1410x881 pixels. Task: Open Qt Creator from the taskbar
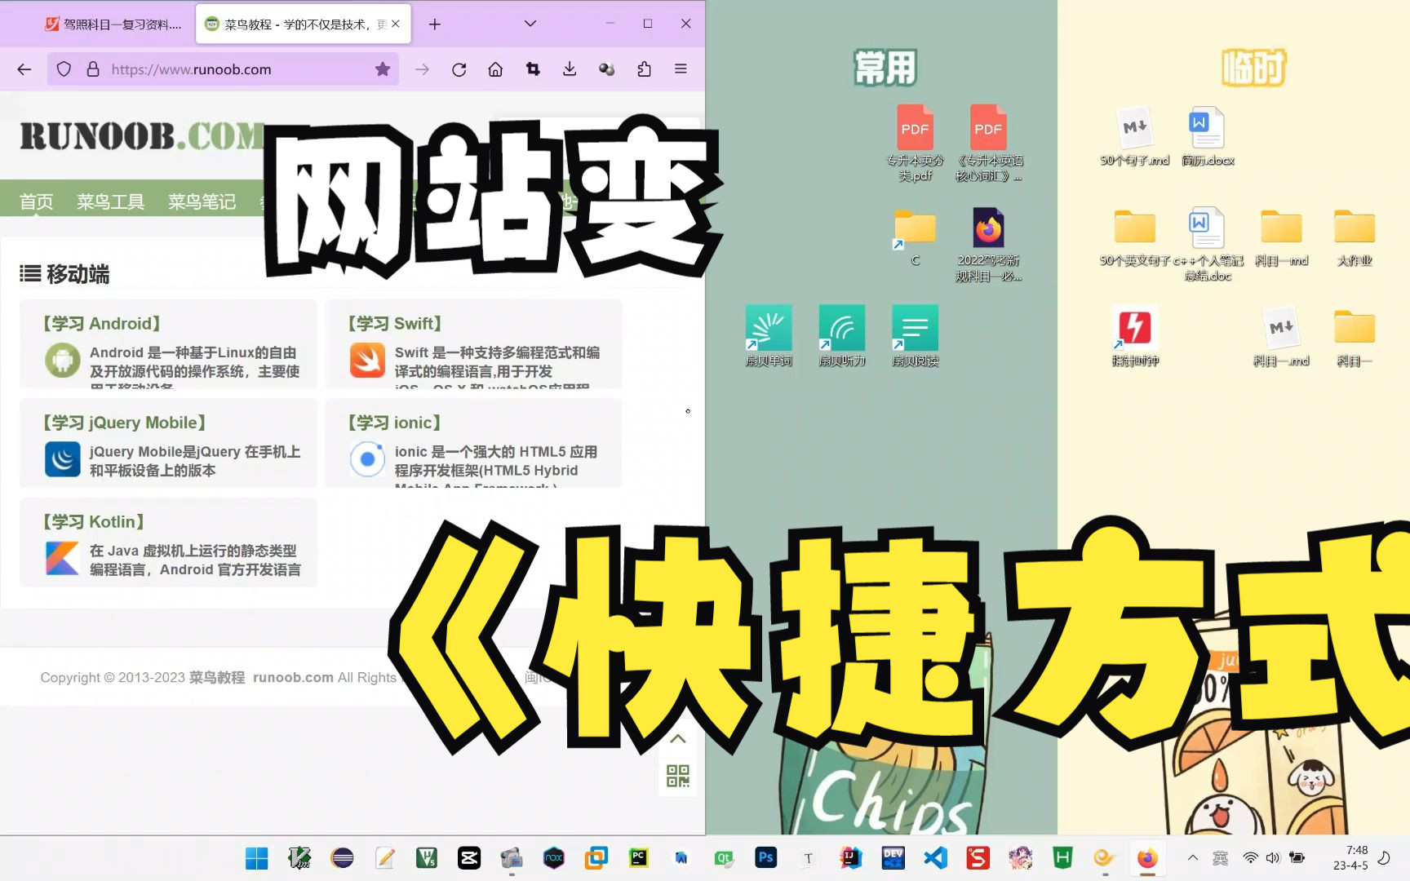click(x=723, y=857)
